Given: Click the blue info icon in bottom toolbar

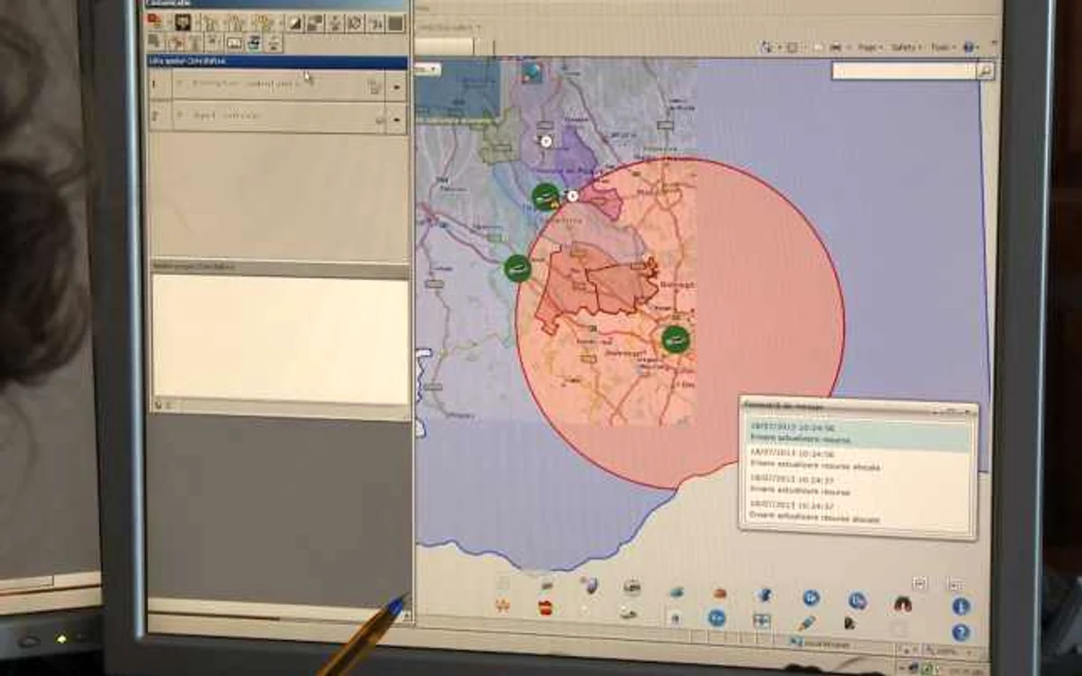Looking at the screenshot, I should [x=961, y=607].
